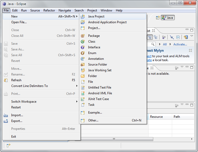Select Open File... from File menu

[x=41, y=22]
